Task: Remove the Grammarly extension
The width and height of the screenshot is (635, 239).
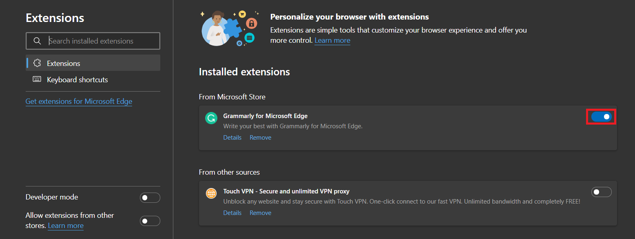Action: pyautogui.click(x=261, y=138)
